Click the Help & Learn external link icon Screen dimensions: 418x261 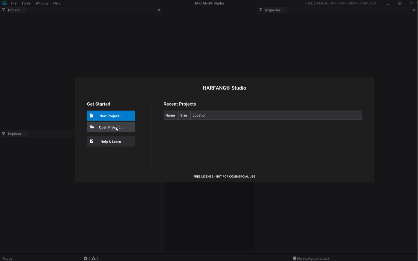pyautogui.click(x=92, y=141)
